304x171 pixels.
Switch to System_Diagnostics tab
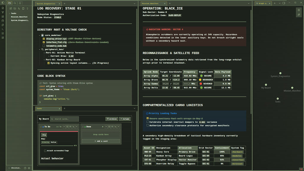point(46,4)
